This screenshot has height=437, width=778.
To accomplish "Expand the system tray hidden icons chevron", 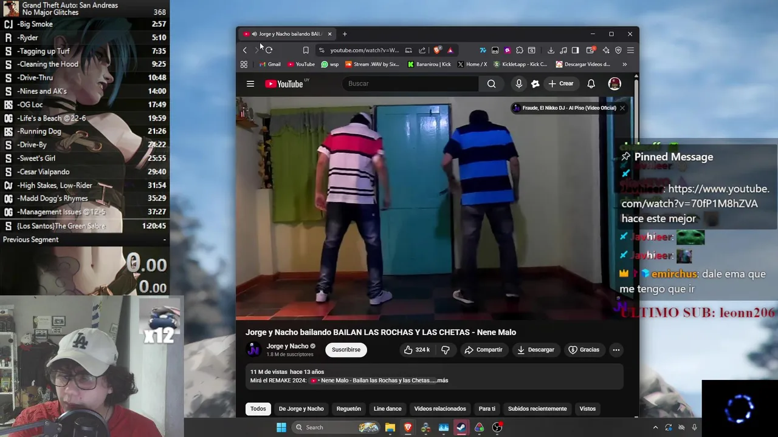I will pos(655,427).
